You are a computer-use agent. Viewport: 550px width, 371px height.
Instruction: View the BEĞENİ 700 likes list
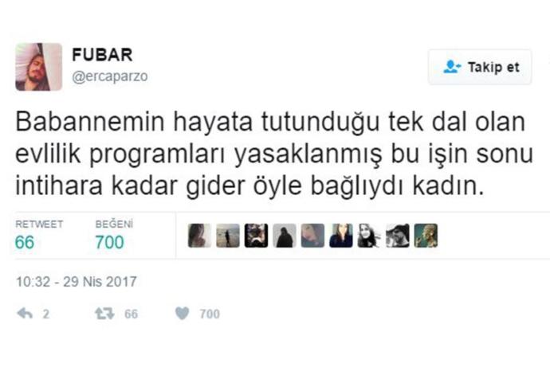click(114, 235)
